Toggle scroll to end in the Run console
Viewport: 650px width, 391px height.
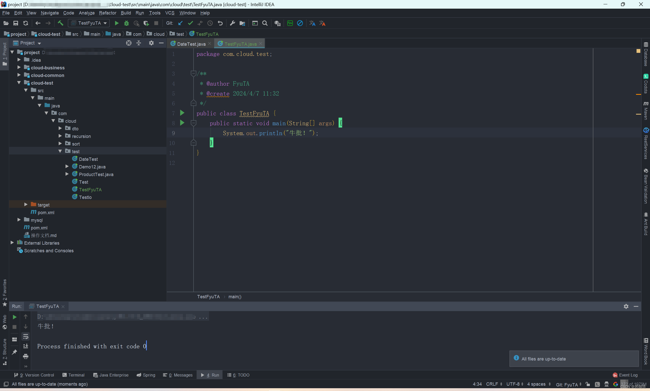point(26,346)
